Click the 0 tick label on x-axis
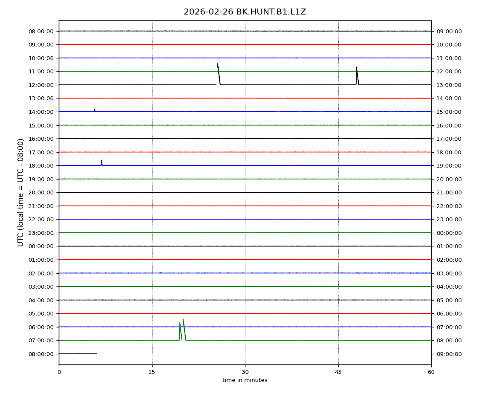 59,372
